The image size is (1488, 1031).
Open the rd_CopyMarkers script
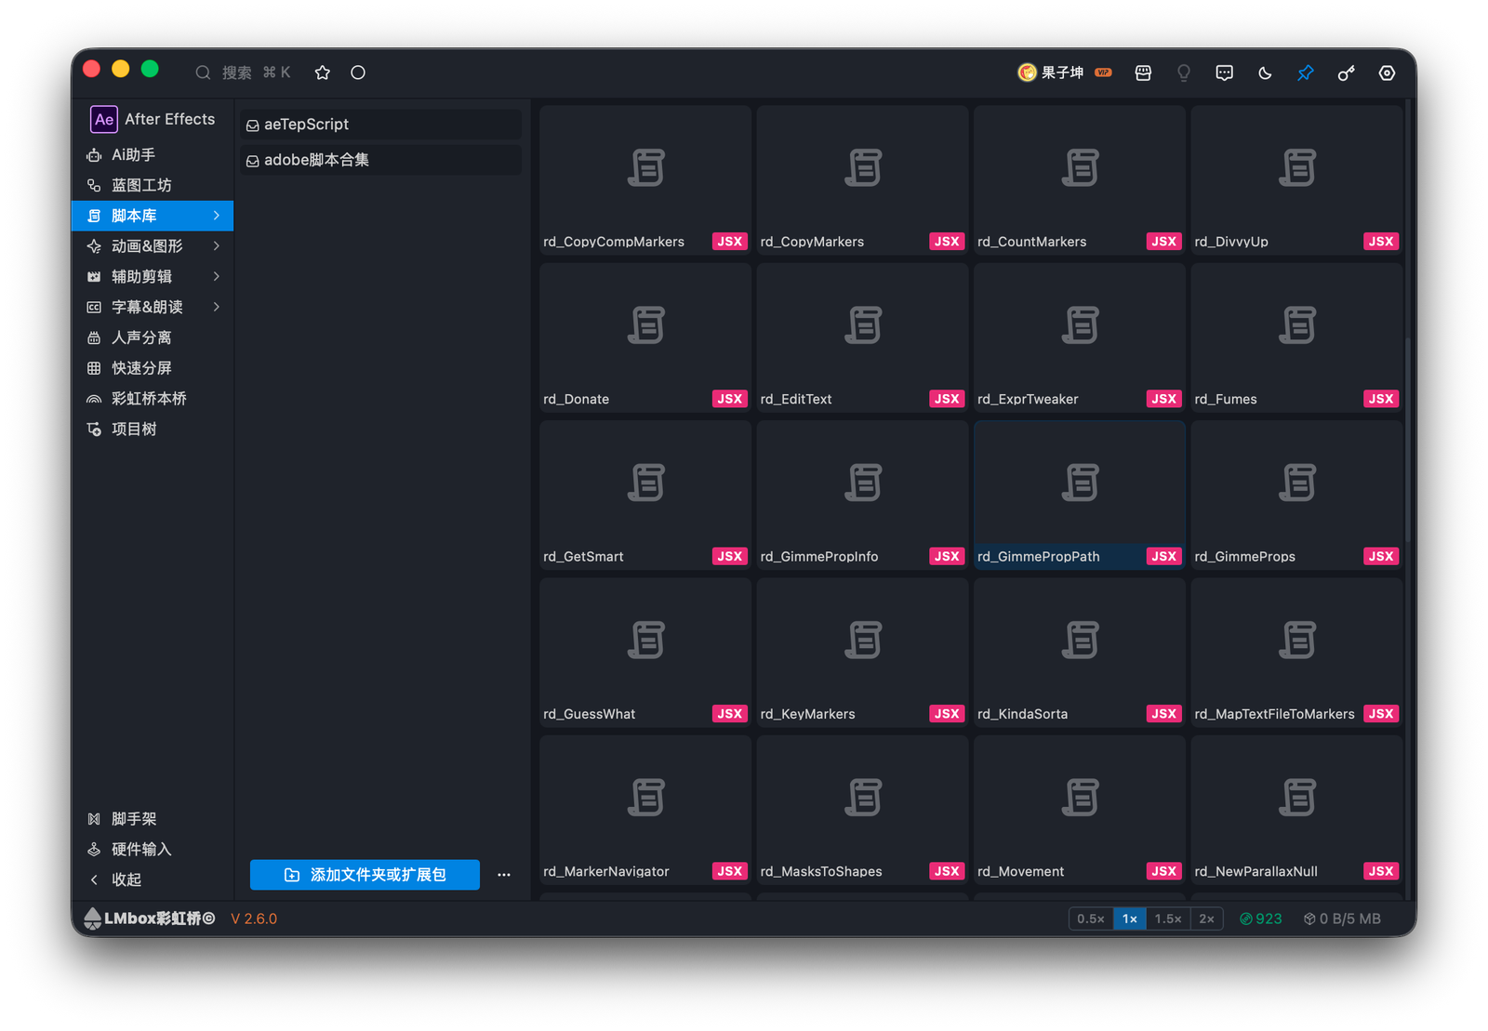pyautogui.click(x=862, y=180)
